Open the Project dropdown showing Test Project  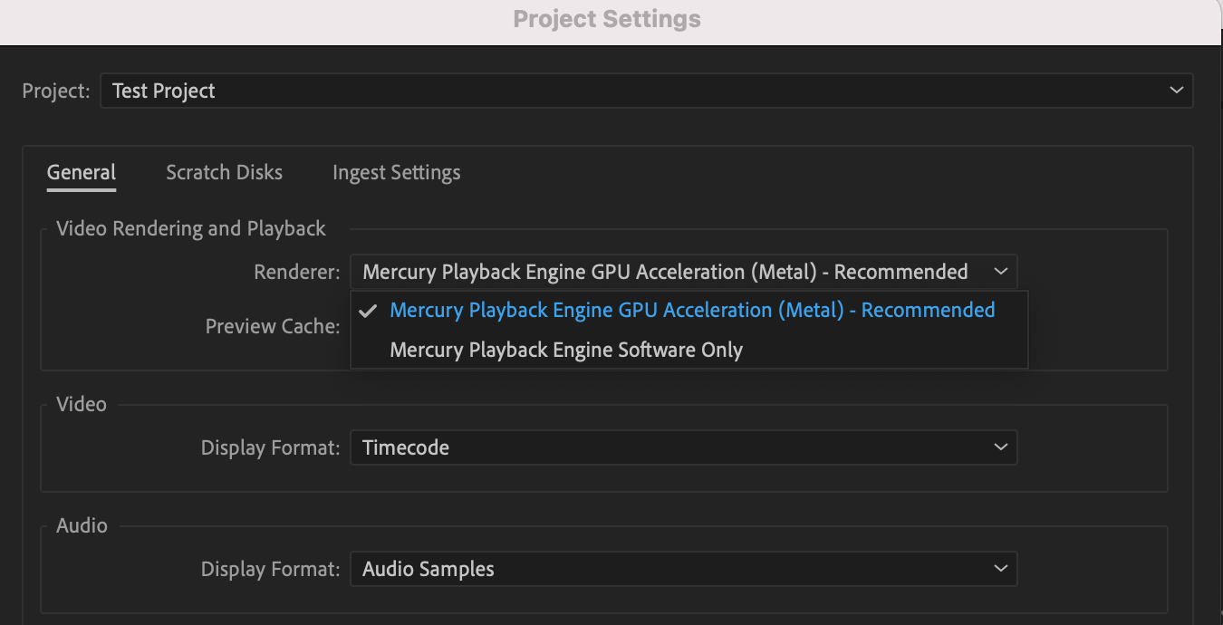(x=646, y=91)
